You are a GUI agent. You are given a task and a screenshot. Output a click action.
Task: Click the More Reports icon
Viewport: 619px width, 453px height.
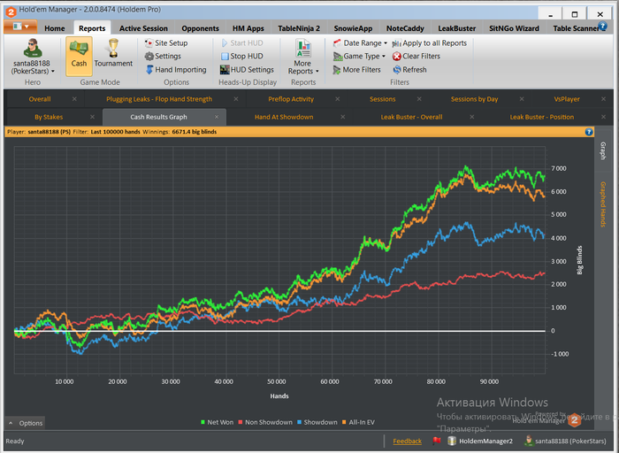(x=302, y=49)
